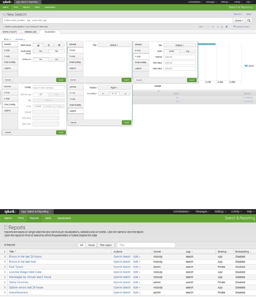The width and height of the screenshot is (256, 297).
Task: Choose Linear scale for Y-Axis
Action: [x=172, y=51]
